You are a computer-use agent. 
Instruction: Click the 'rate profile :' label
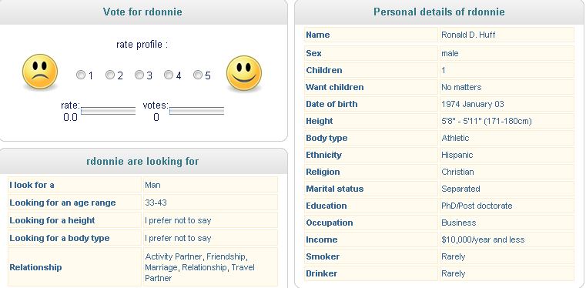tap(142, 45)
